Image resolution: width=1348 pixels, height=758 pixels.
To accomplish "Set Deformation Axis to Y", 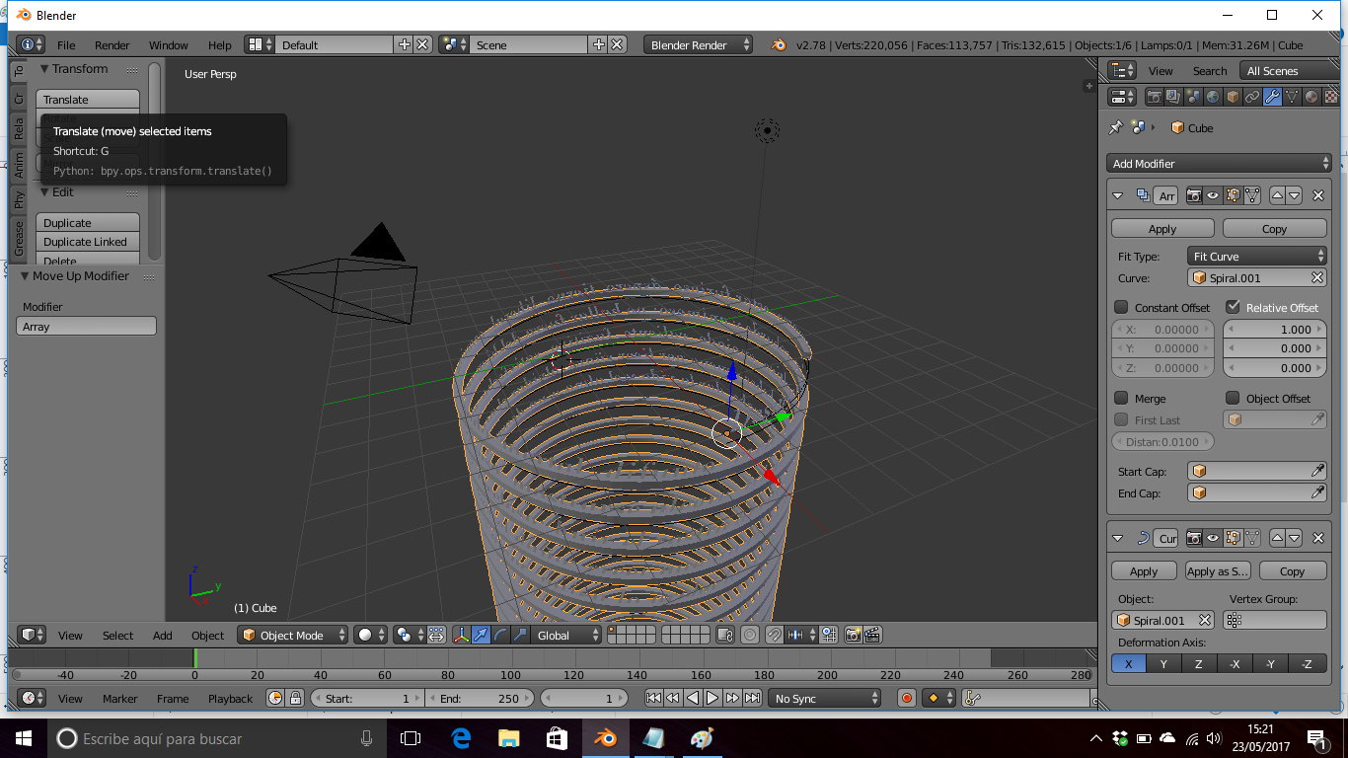I will (x=1163, y=664).
